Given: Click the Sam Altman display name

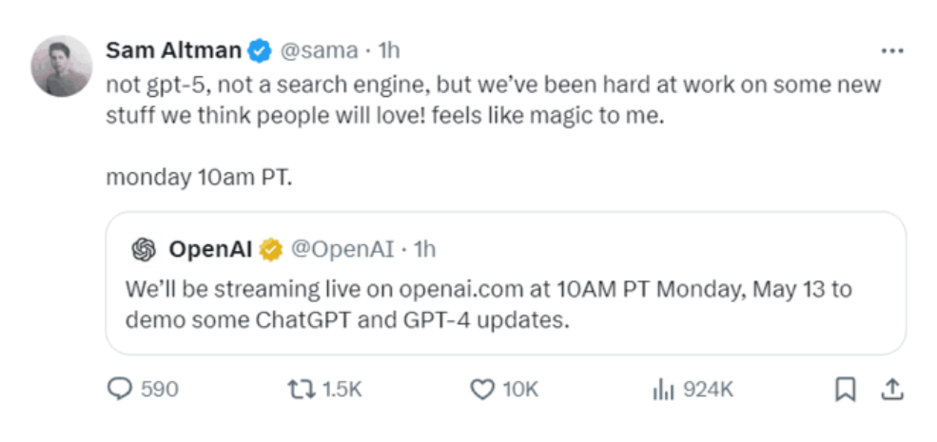Looking at the screenshot, I should tap(173, 50).
